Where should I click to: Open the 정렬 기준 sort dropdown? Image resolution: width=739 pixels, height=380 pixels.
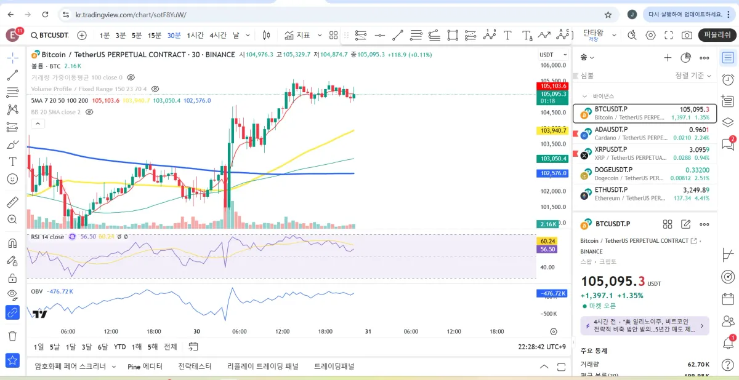pos(693,76)
